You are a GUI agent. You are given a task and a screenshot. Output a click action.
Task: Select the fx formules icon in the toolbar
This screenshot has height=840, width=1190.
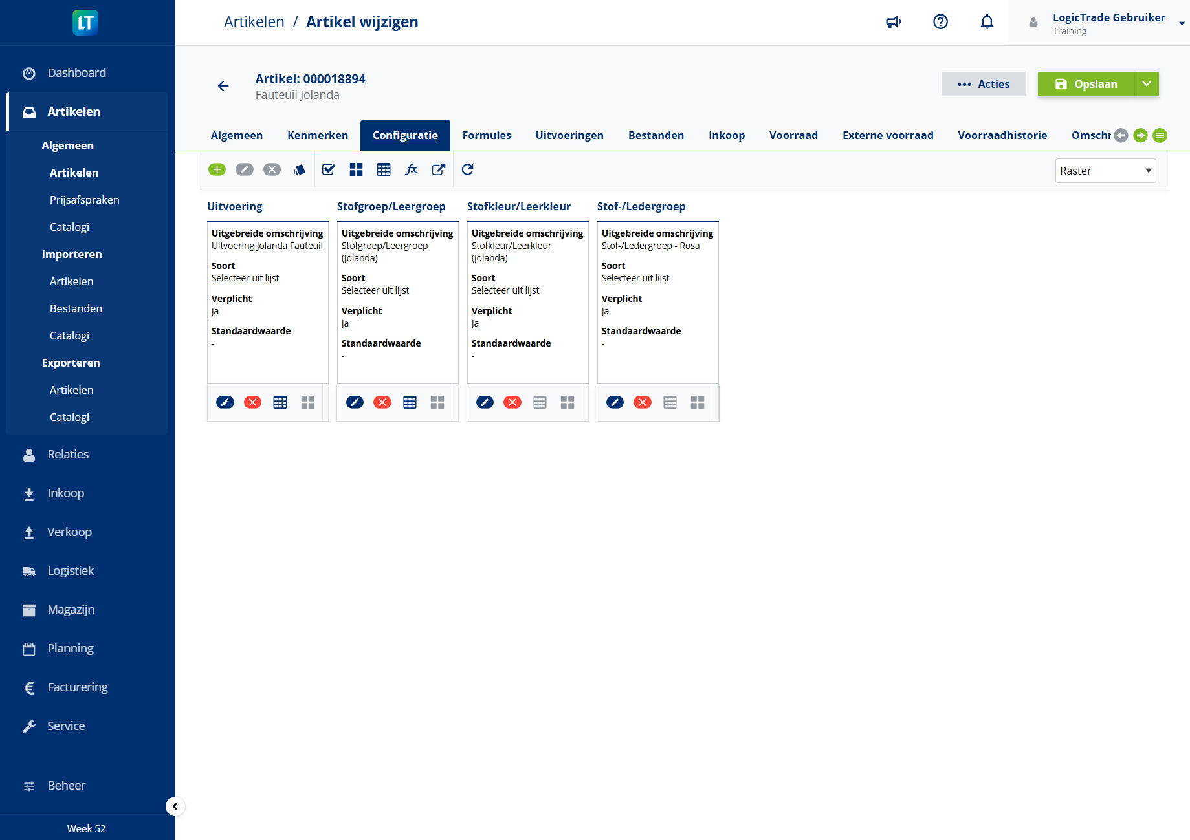point(412,169)
